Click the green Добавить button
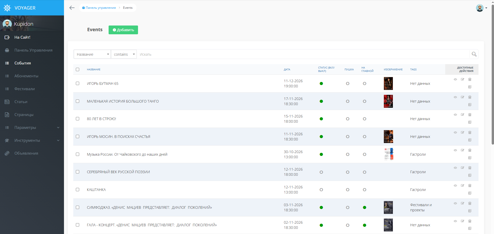The width and height of the screenshot is (494, 234). tap(123, 30)
